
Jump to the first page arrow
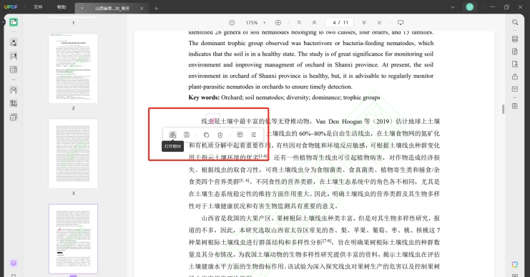[x=299, y=23]
